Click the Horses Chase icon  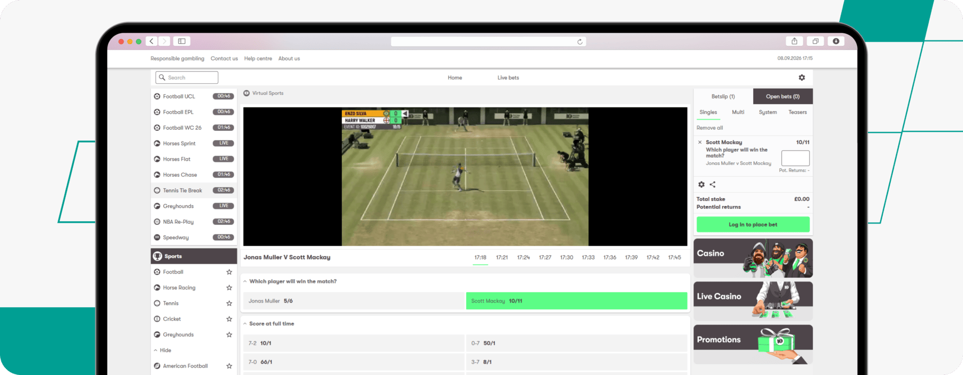click(x=157, y=175)
